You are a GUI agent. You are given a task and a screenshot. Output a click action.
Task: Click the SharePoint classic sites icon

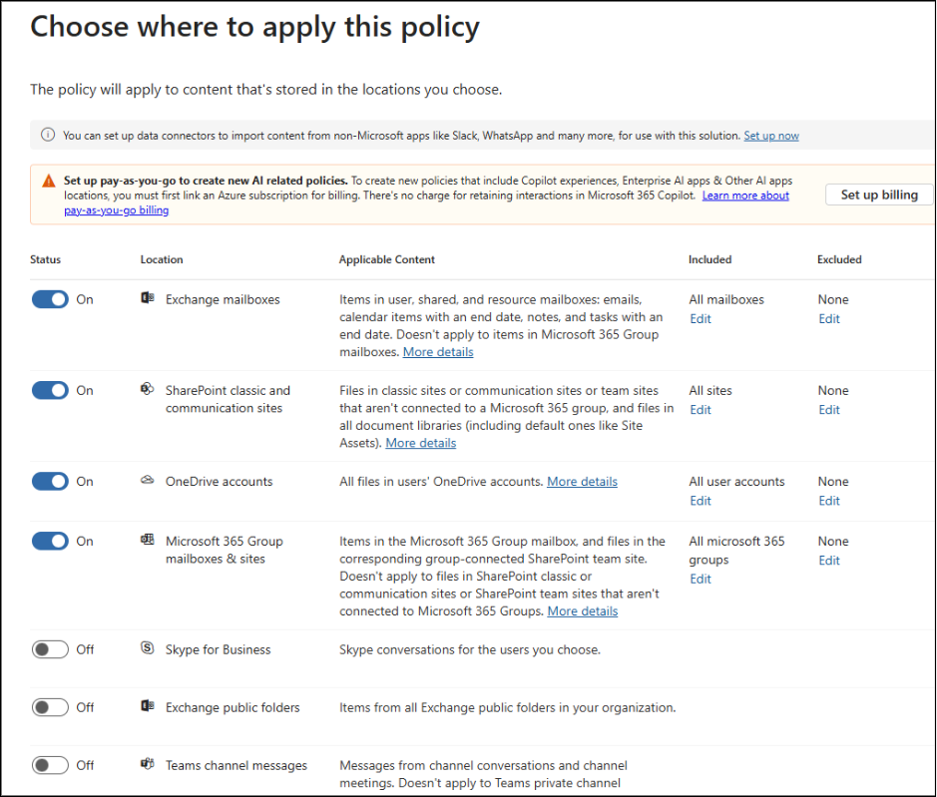(147, 388)
